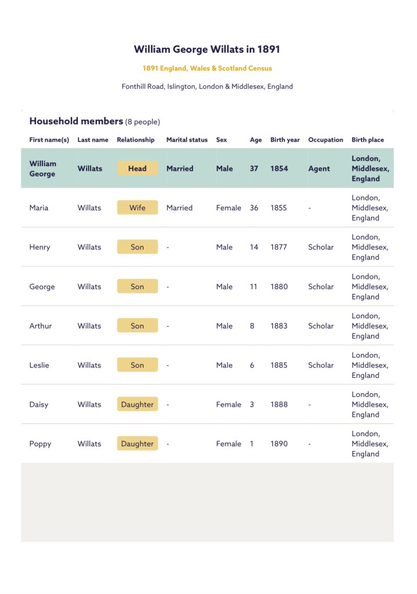Click the highlighted William George name cell
Screen dimensions: 417x594
point(43,168)
